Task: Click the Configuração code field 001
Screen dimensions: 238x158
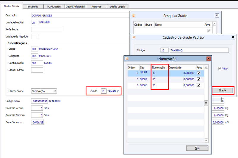Action: pos(37,63)
